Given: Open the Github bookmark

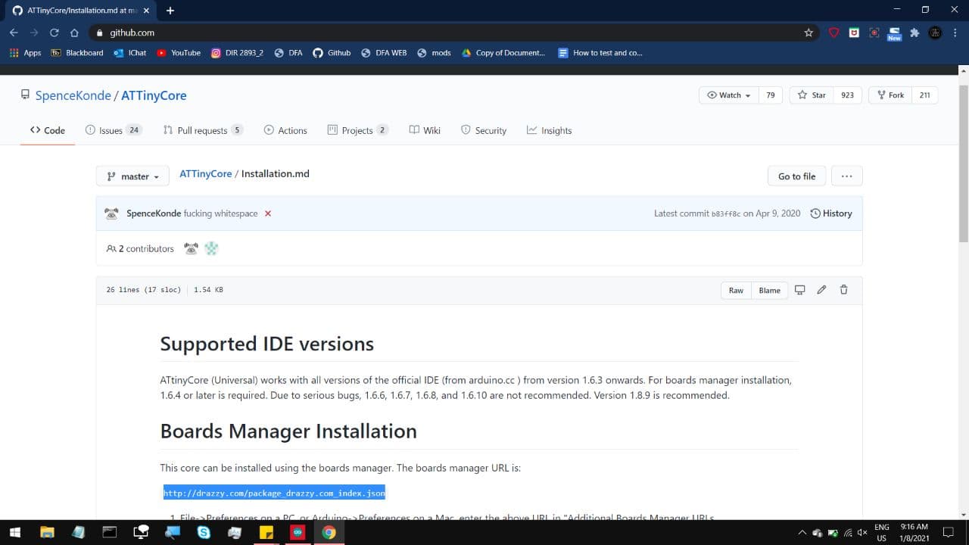Looking at the screenshot, I should (x=332, y=53).
